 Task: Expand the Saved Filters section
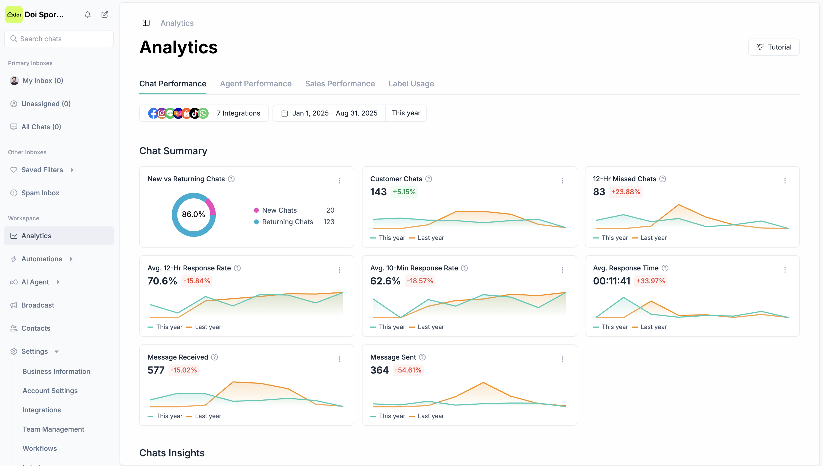click(72, 170)
